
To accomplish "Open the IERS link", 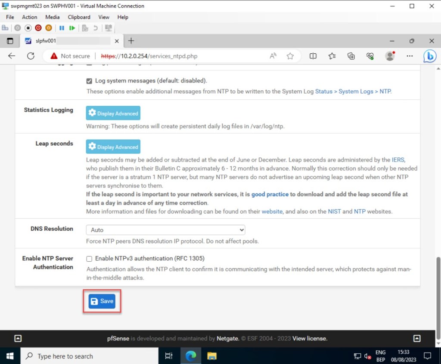I will 398,159.
